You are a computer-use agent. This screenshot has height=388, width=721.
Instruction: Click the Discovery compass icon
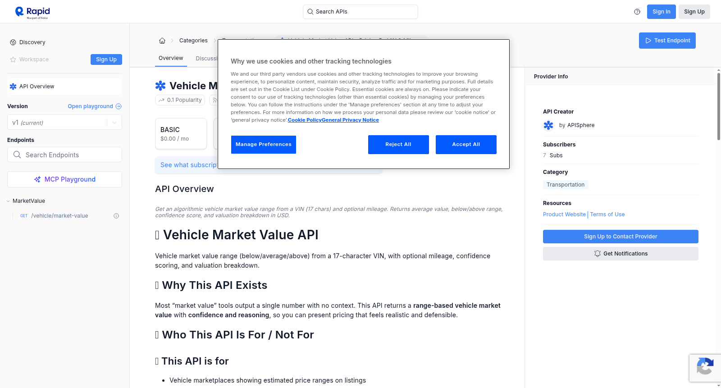point(13,42)
